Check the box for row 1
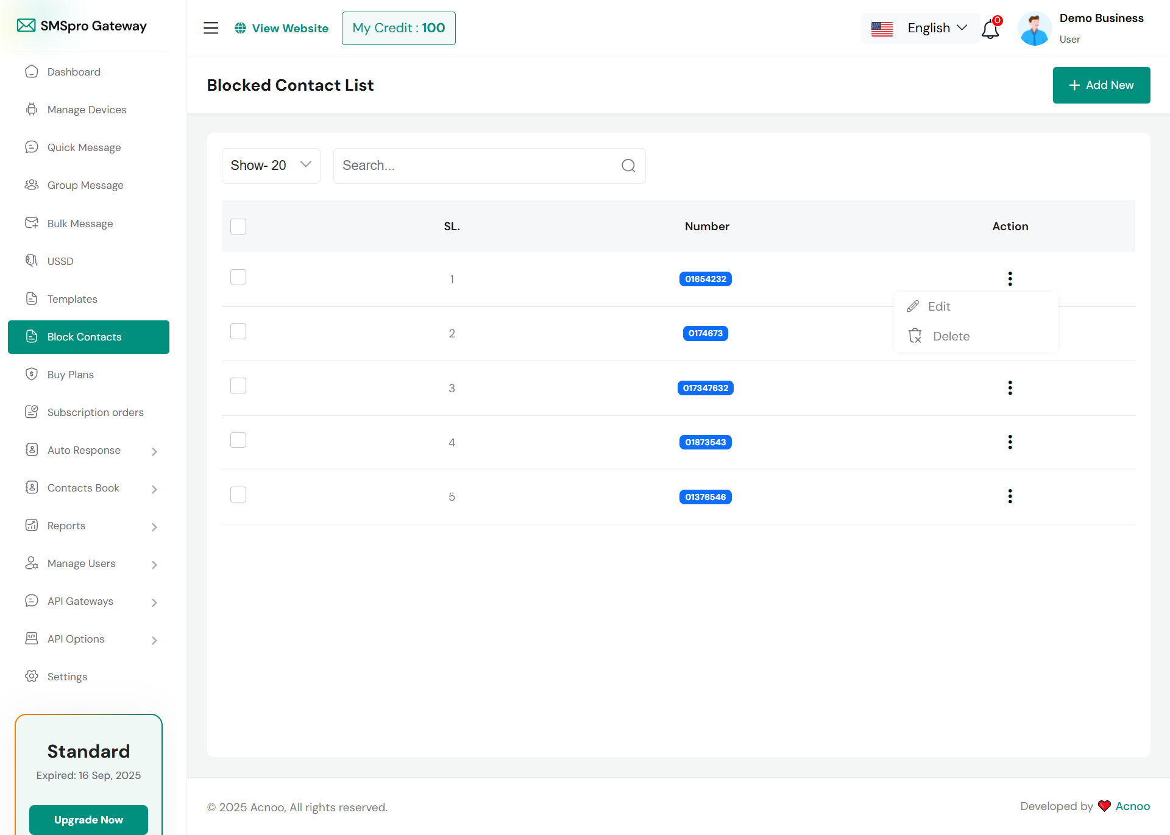1170x835 pixels. [238, 277]
